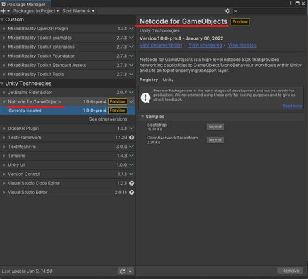
Task: Select Mixed Reality Toolkit Extensions package
Action: [x=68, y=47]
